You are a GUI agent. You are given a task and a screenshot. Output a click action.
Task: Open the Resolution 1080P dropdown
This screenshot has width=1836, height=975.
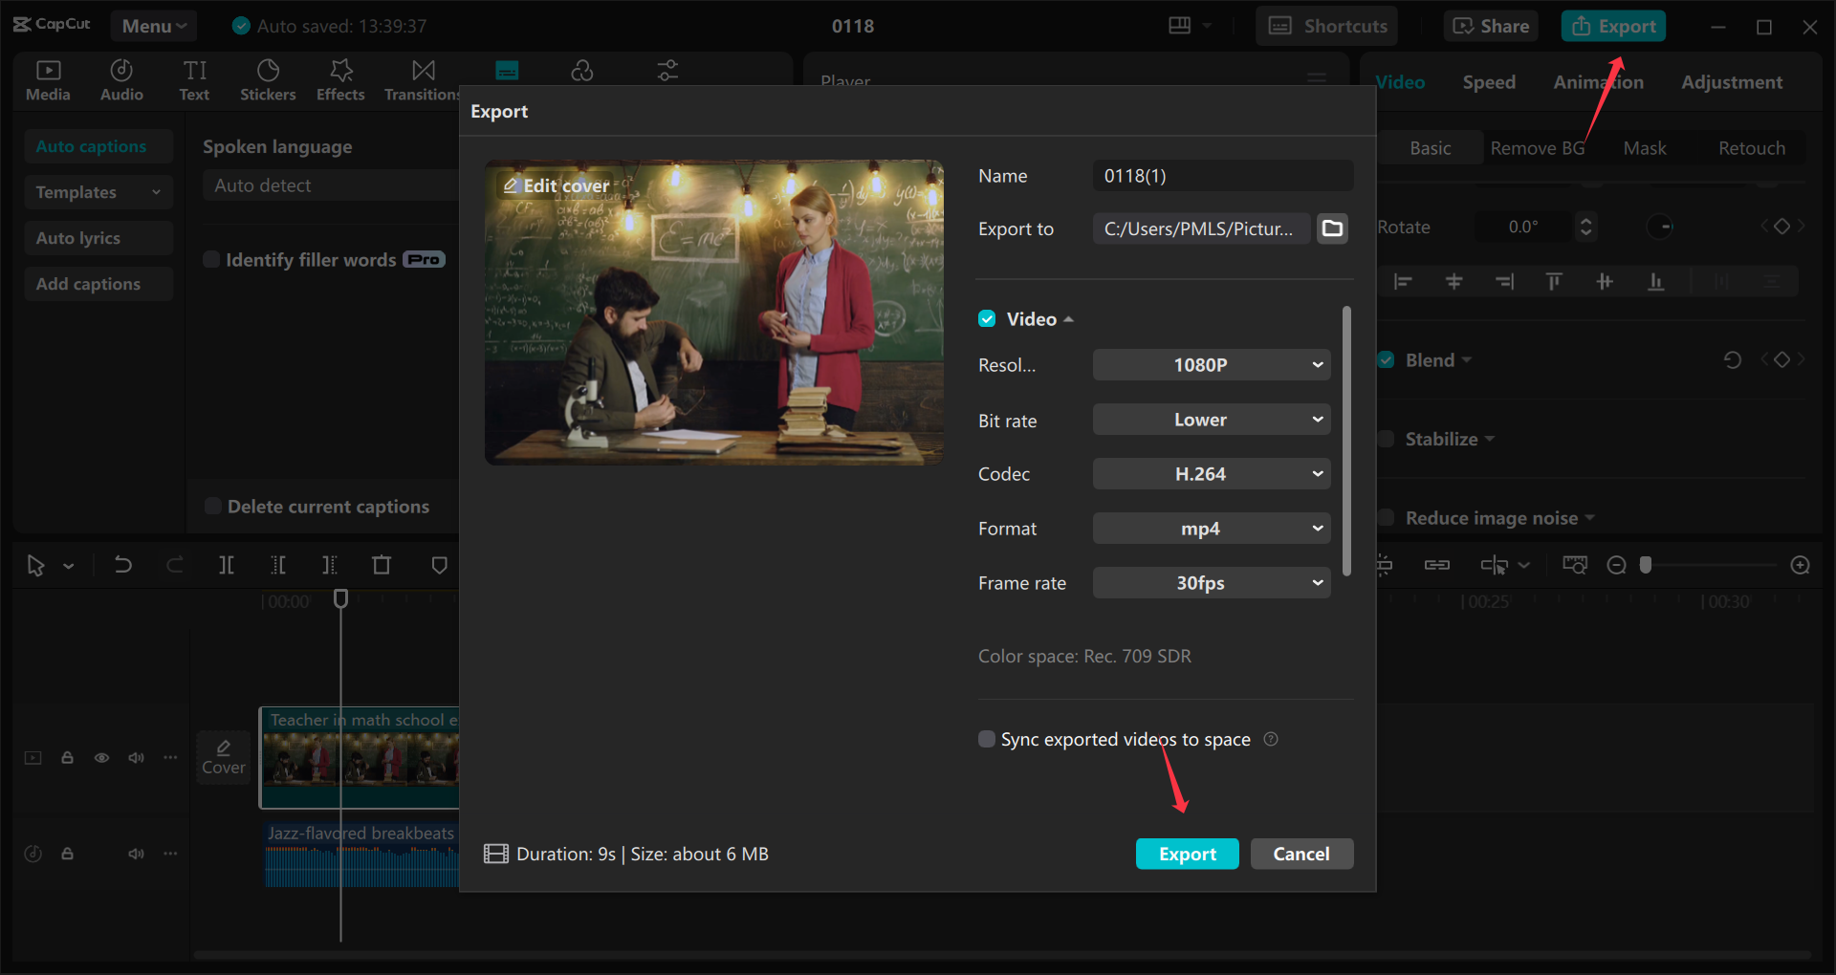1211,364
